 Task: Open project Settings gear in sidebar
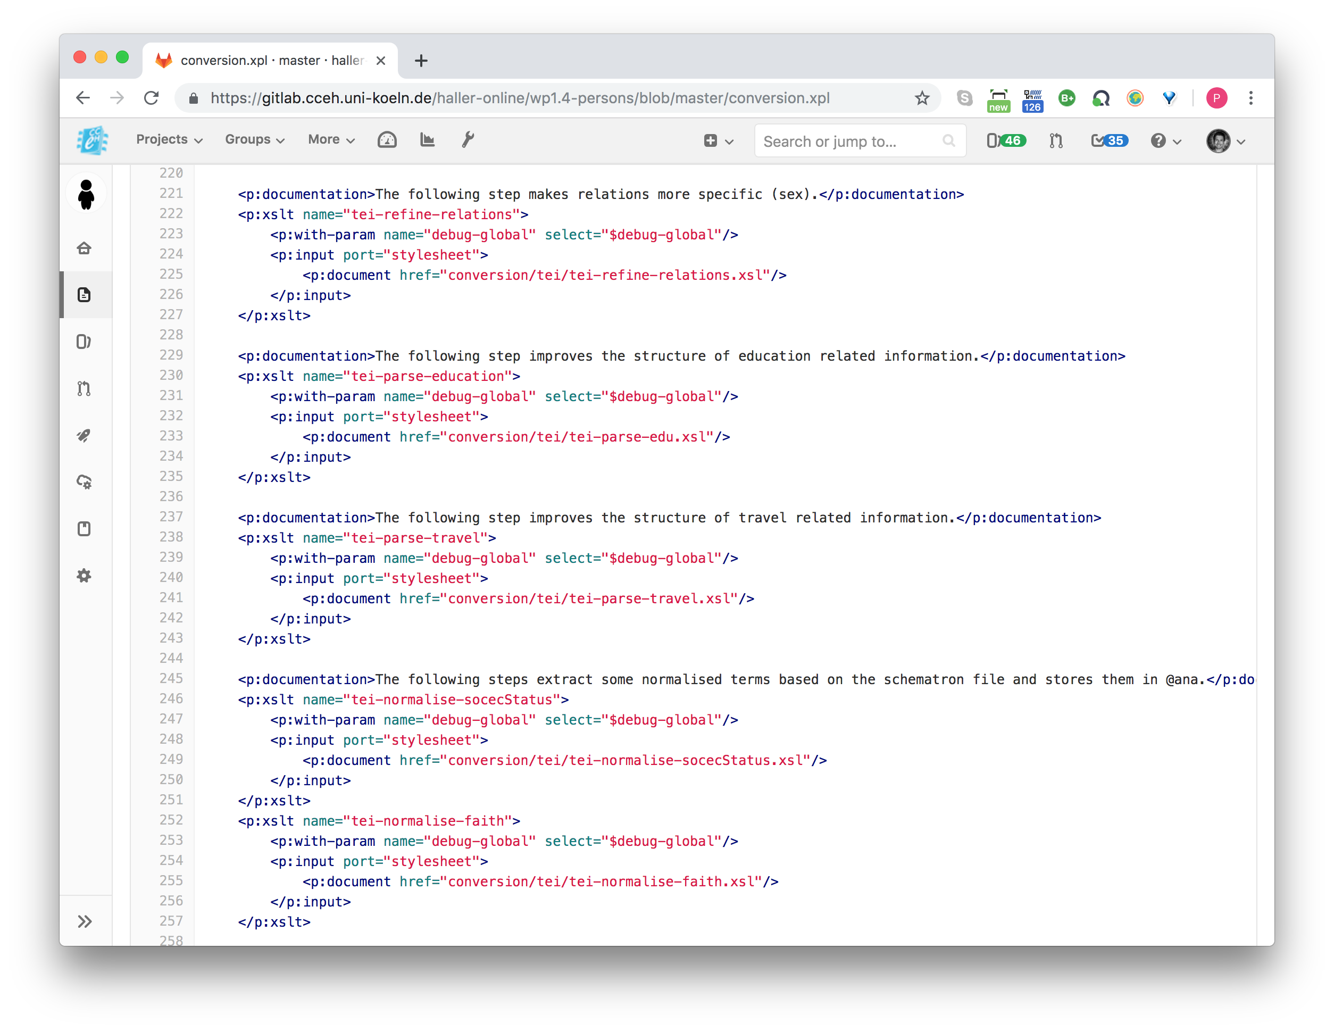84,576
